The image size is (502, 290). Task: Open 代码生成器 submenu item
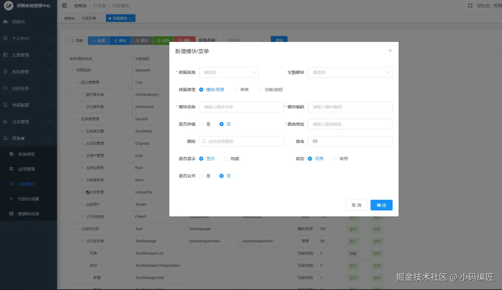click(28, 199)
